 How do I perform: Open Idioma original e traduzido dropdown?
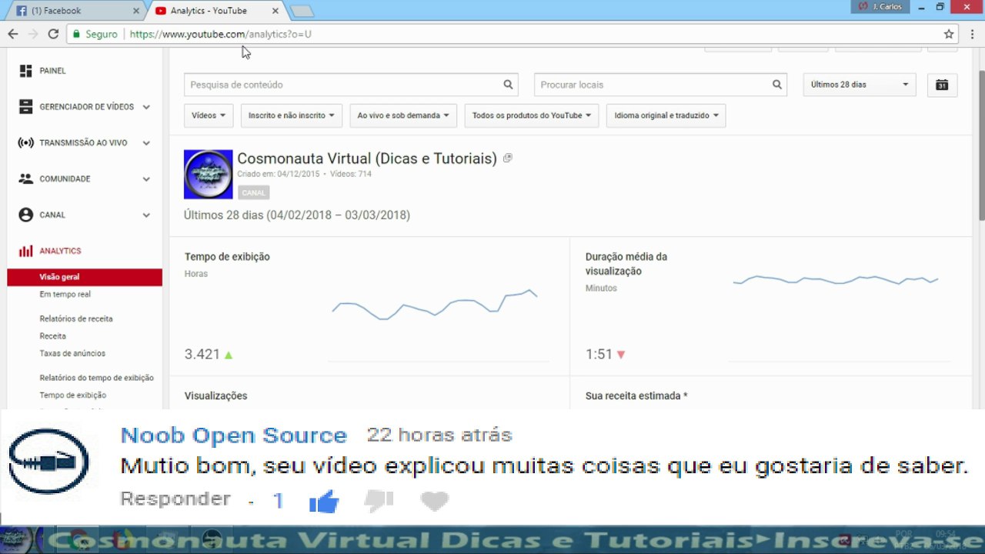(666, 115)
